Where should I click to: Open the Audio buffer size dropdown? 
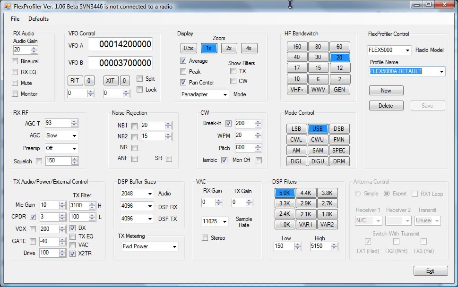click(150, 194)
